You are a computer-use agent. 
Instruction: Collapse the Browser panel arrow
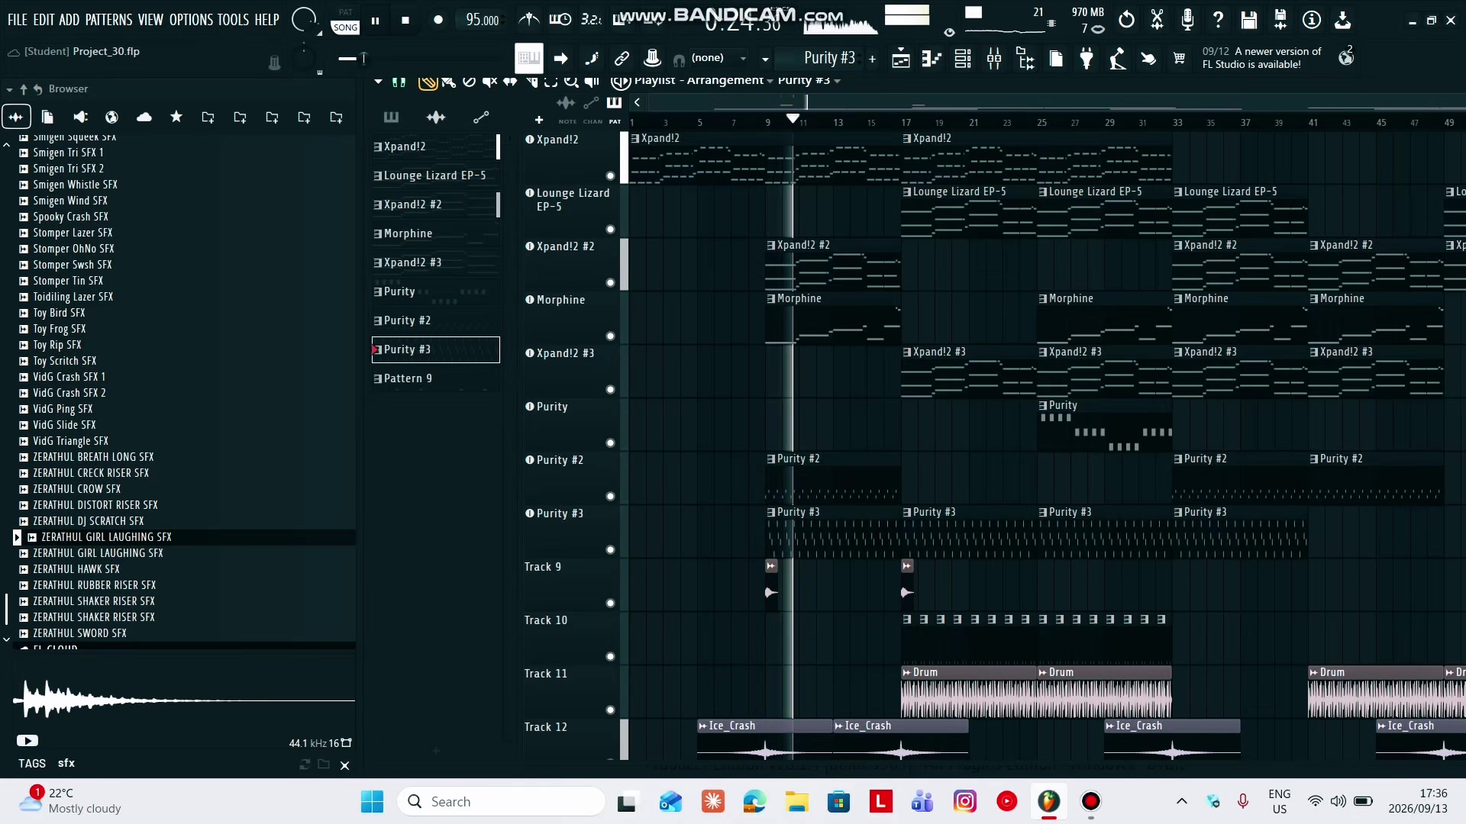tap(9, 89)
